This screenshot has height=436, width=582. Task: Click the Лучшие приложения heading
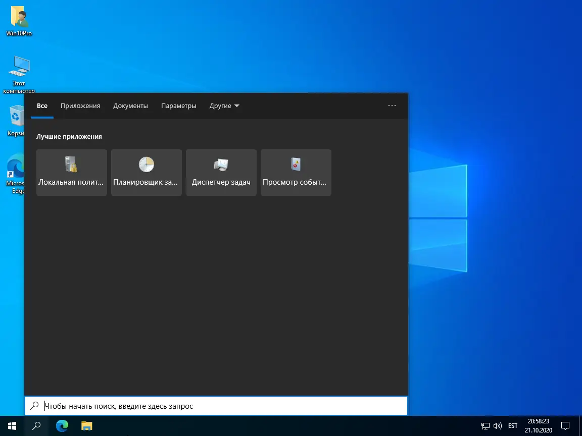pyautogui.click(x=69, y=136)
